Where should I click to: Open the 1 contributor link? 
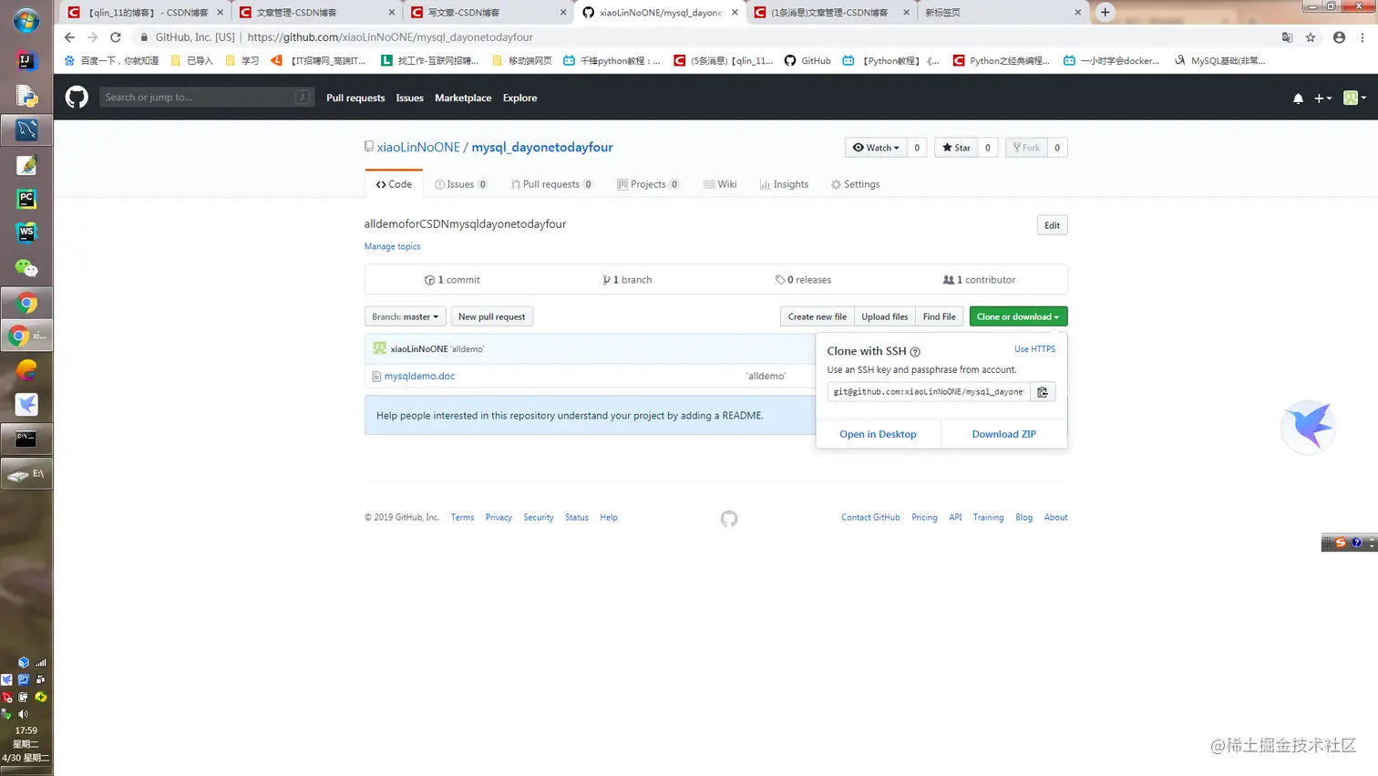tap(979, 280)
